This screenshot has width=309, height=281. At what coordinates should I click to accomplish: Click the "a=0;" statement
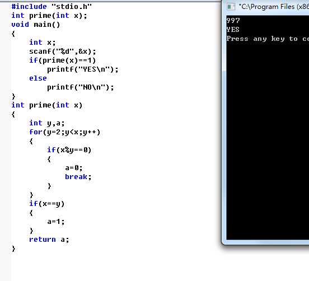pyautogui.click(x=74, y=168)
